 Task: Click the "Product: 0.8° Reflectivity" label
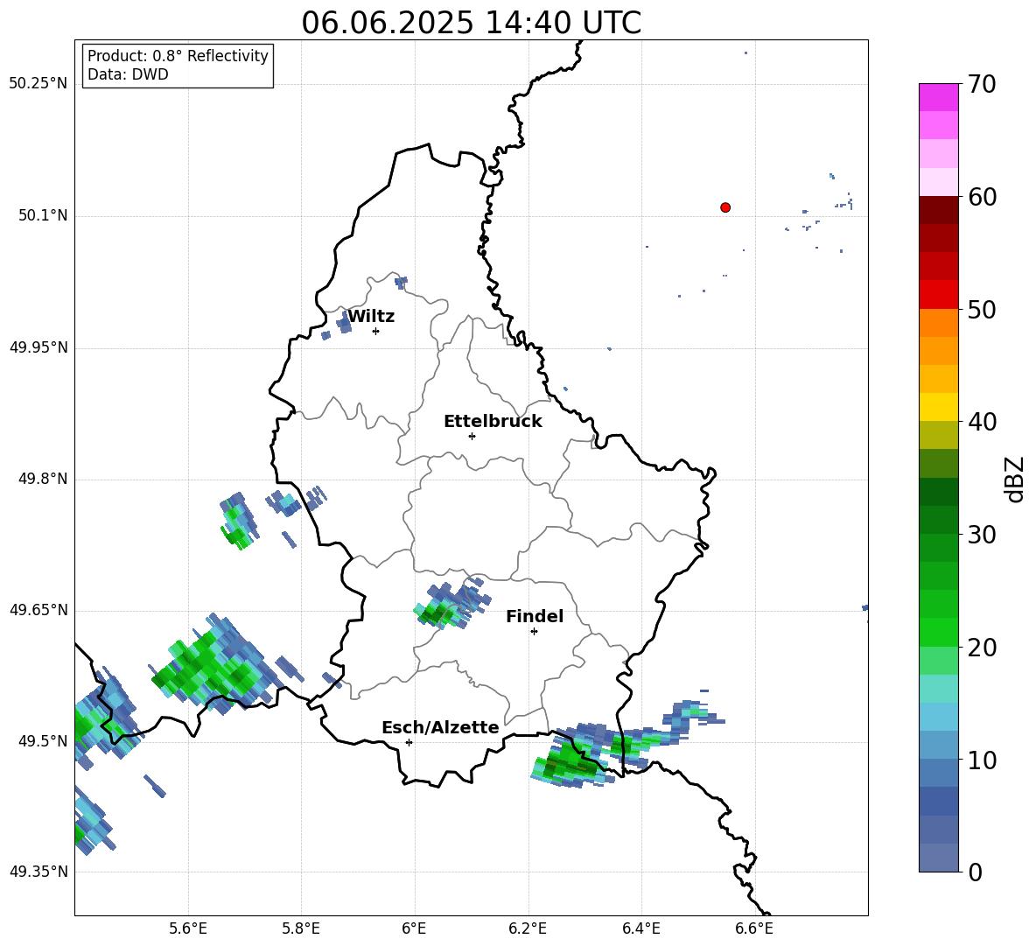point(178,56)
